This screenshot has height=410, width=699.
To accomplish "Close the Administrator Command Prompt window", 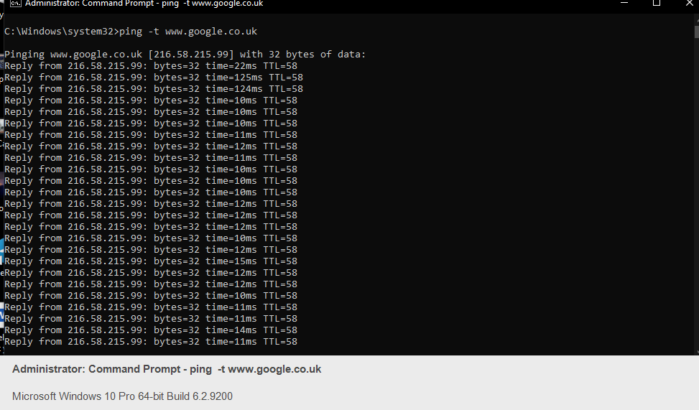I will (x=689, y=3).
